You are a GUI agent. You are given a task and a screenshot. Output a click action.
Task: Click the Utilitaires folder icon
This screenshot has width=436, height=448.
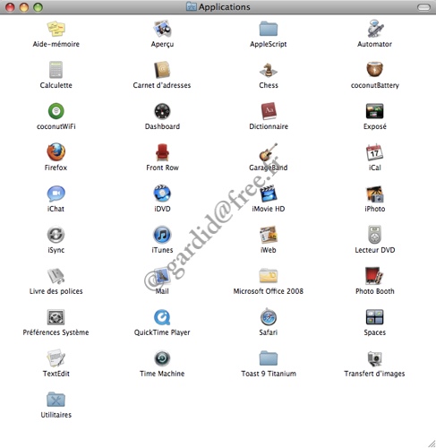click(x=56, y=400)
